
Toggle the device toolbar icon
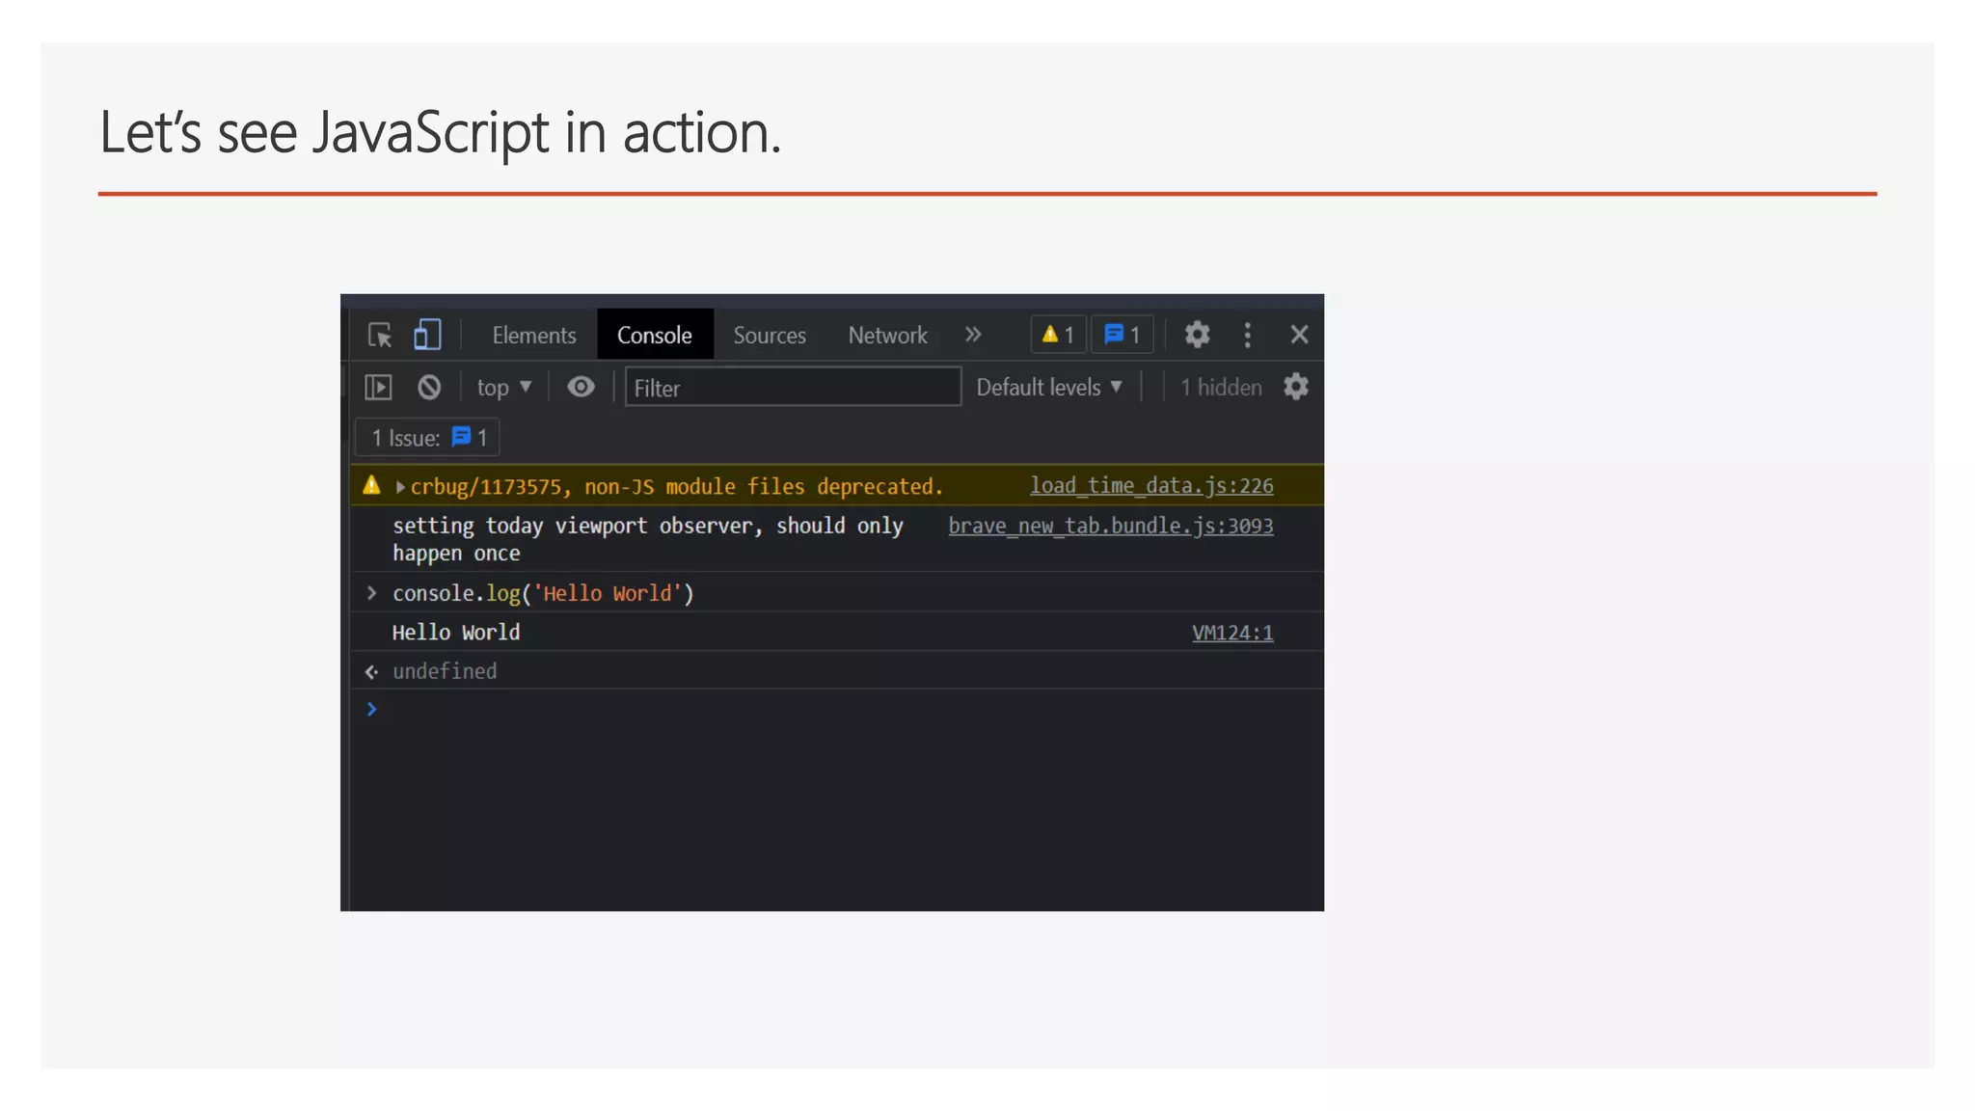427,336
